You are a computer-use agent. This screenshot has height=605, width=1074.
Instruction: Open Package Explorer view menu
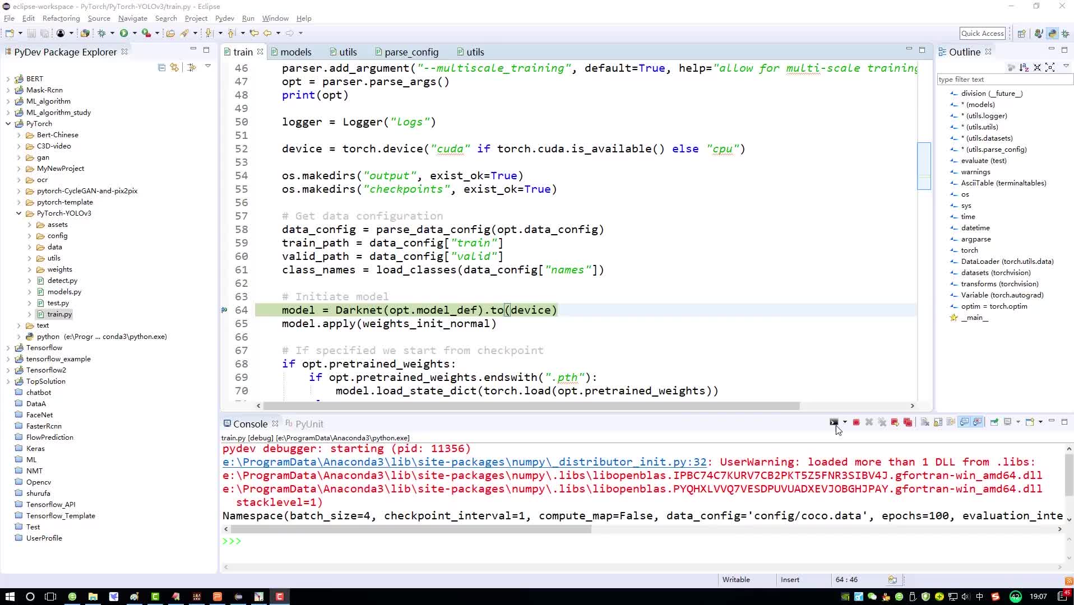tap(207, 67)
